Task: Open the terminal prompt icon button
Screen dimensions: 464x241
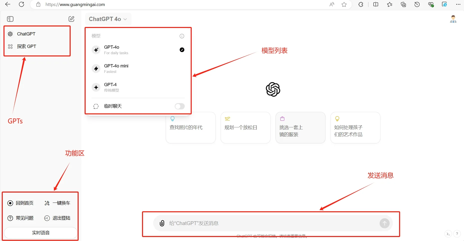Action: point(448,234)
